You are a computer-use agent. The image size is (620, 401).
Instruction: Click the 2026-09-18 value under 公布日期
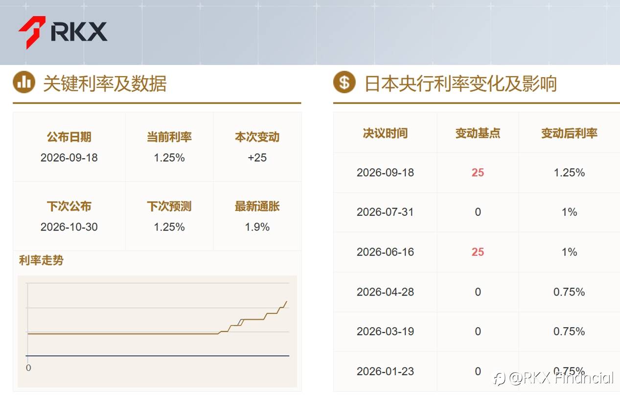(x=69, y=158)
